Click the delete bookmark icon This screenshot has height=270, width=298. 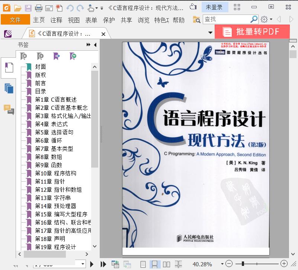23,56
